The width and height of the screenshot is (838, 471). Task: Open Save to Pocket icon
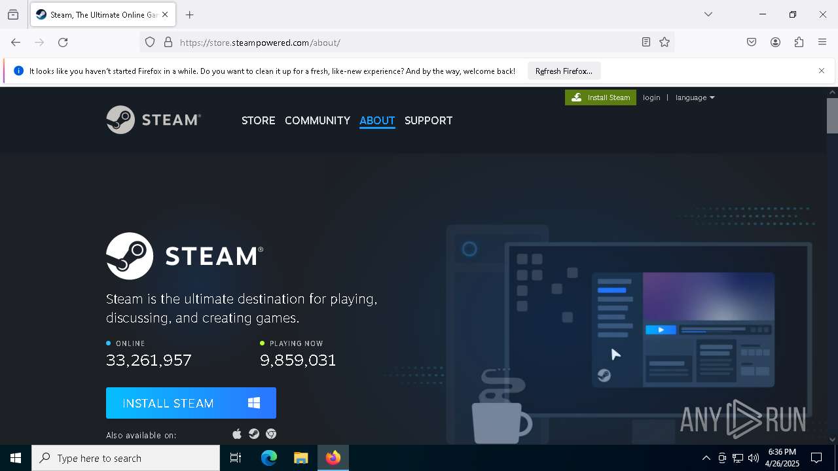point(752,43)
